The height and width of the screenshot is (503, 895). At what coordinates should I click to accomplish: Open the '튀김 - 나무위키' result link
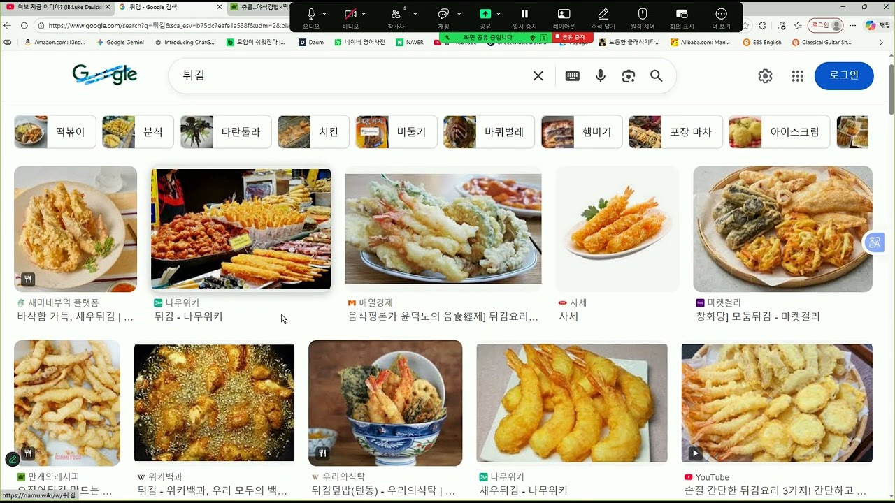189,316
